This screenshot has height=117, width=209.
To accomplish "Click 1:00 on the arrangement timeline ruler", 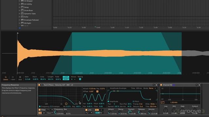I will point(113,27).
